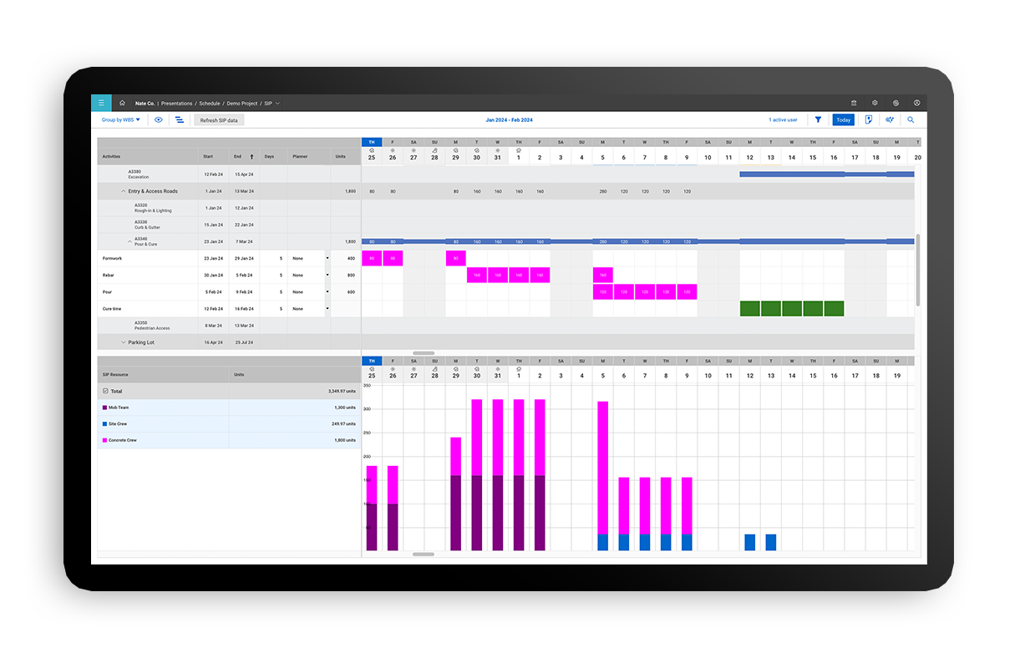This screenshot has height=658, width=1015.
Task: Open the search icon on the toolbar
Action: click(x=911, y=119)
